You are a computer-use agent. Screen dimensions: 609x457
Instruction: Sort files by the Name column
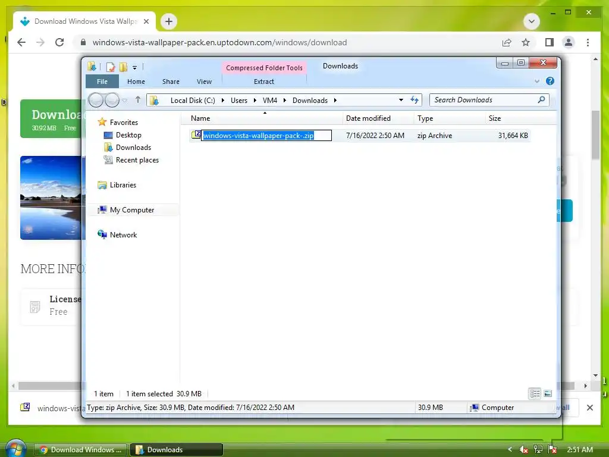262,118
